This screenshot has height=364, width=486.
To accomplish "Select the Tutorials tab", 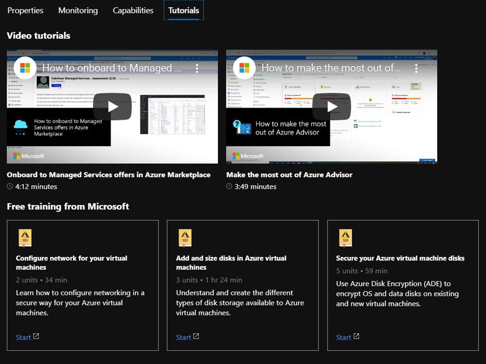I will pos(184,10).
